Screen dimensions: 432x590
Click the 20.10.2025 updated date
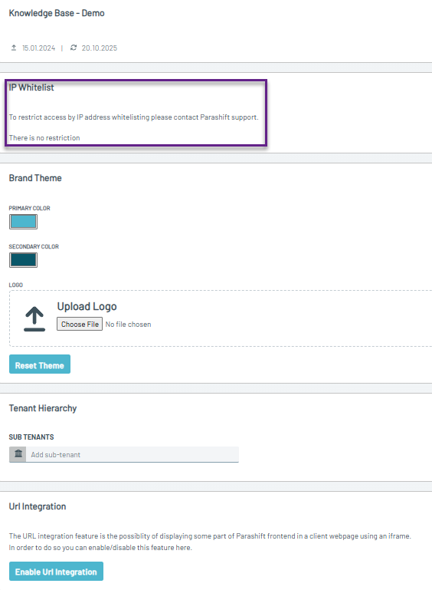pos(100,48)
